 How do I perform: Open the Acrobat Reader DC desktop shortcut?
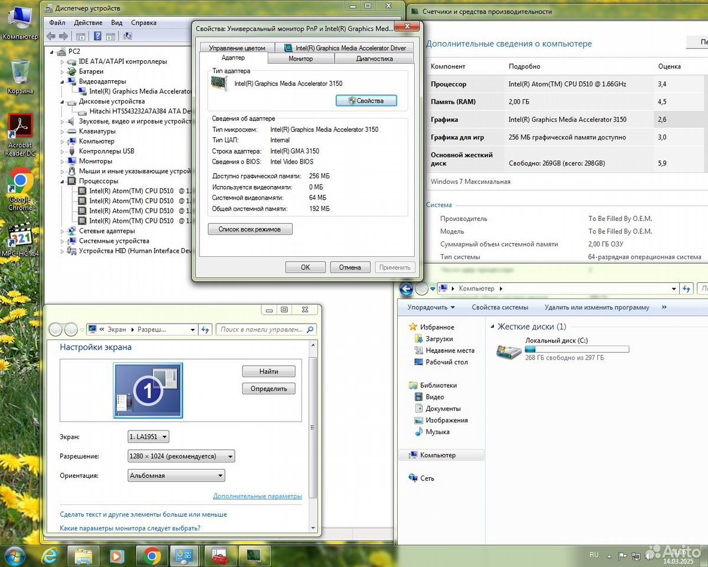coord(20,135)
